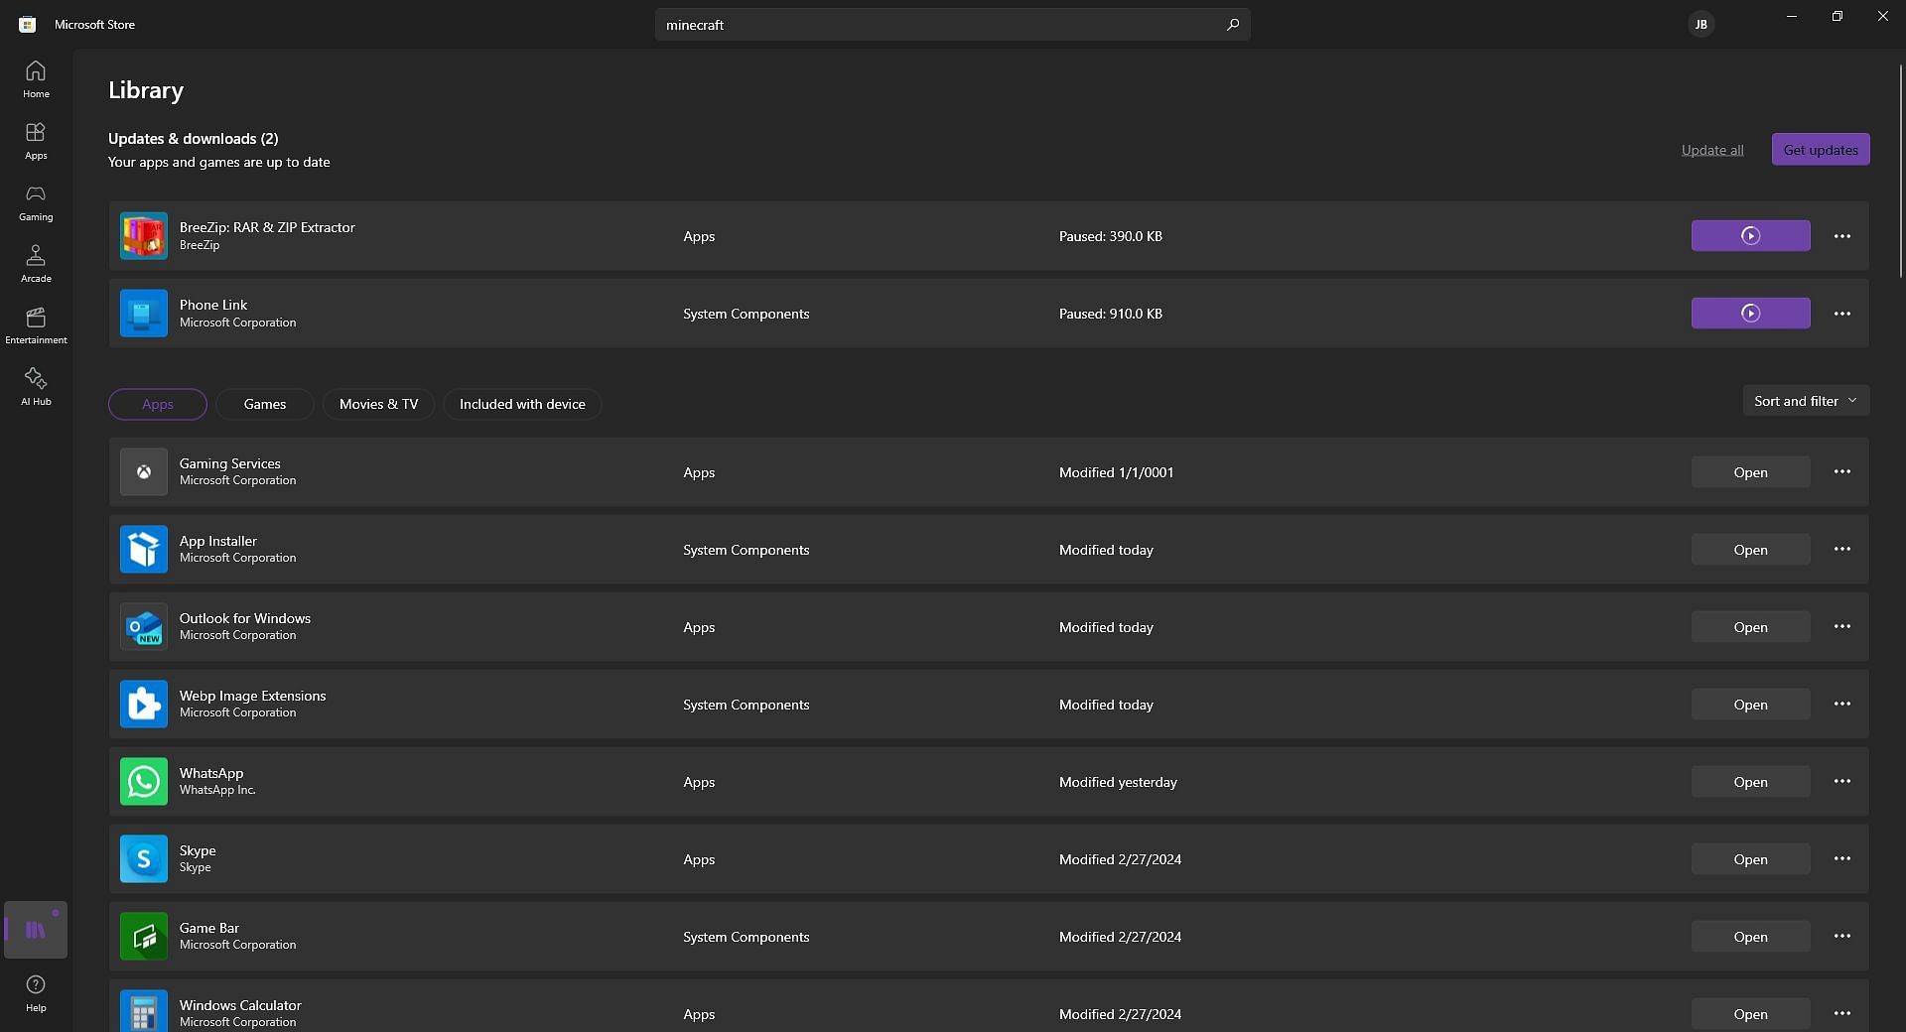Click 'Modified yesterday' text on WhatsApp row

(1118, 782)
